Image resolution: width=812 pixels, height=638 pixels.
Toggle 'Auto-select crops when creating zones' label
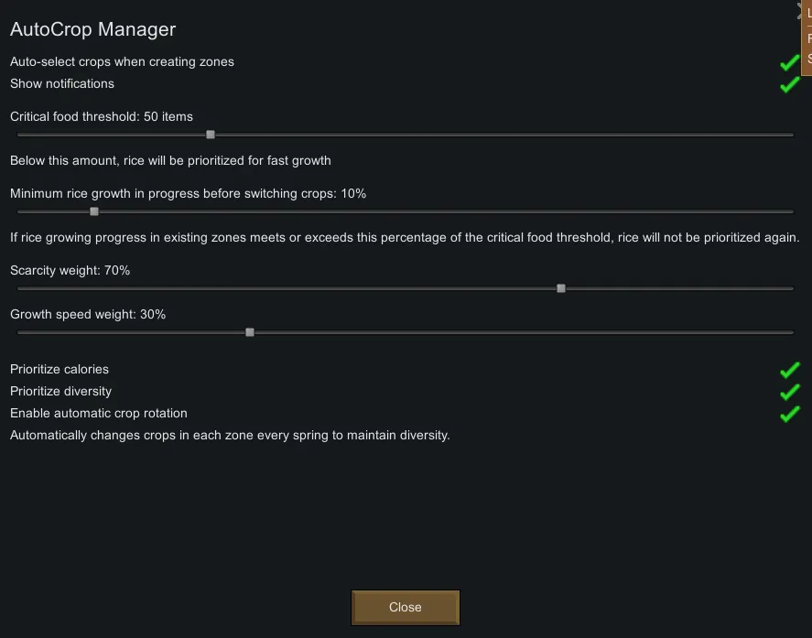pos(122,62)
